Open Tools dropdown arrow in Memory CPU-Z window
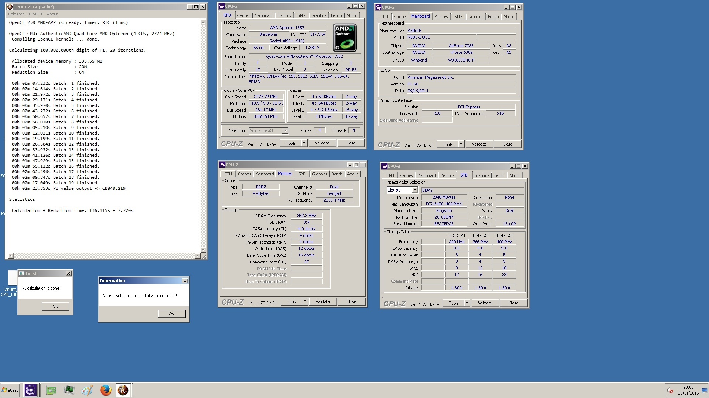Image resolution: width=709 pixels, height=398 pixels. [305, 301]
